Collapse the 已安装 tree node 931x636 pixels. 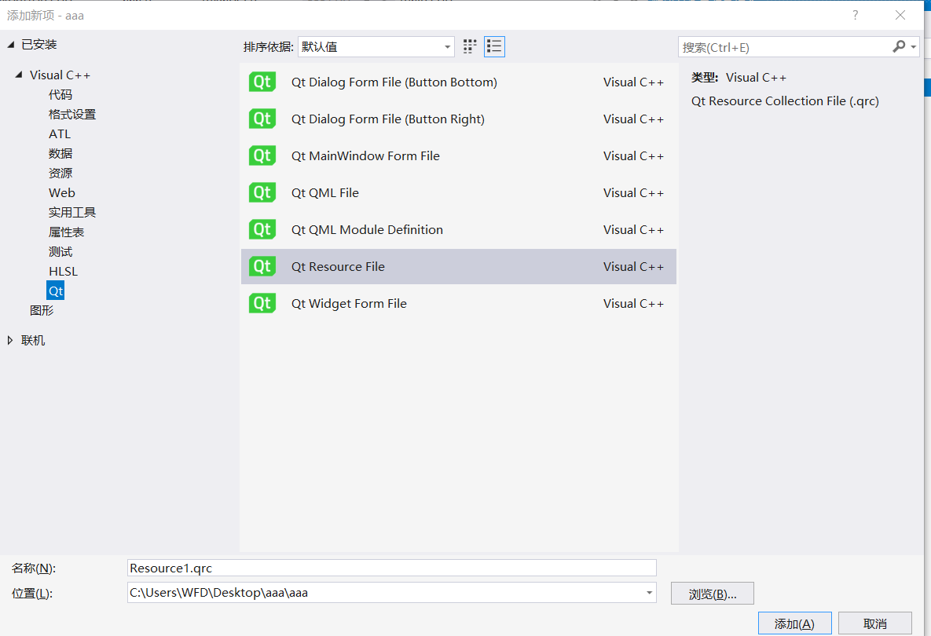tap(11, 45)
